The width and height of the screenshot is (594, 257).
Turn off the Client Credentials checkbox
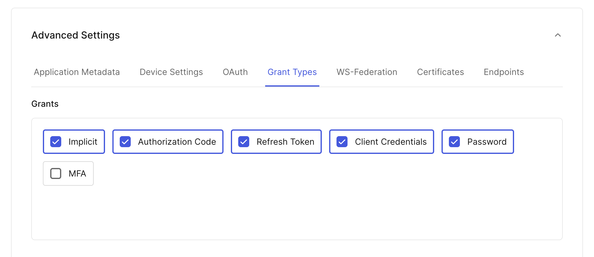(x=342, y=142)
